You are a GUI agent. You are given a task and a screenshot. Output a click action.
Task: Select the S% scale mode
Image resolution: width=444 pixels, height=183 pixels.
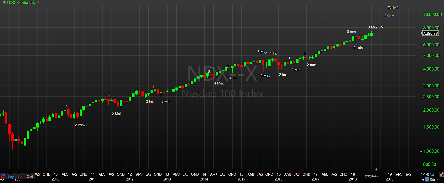click(x=432, y=179)
